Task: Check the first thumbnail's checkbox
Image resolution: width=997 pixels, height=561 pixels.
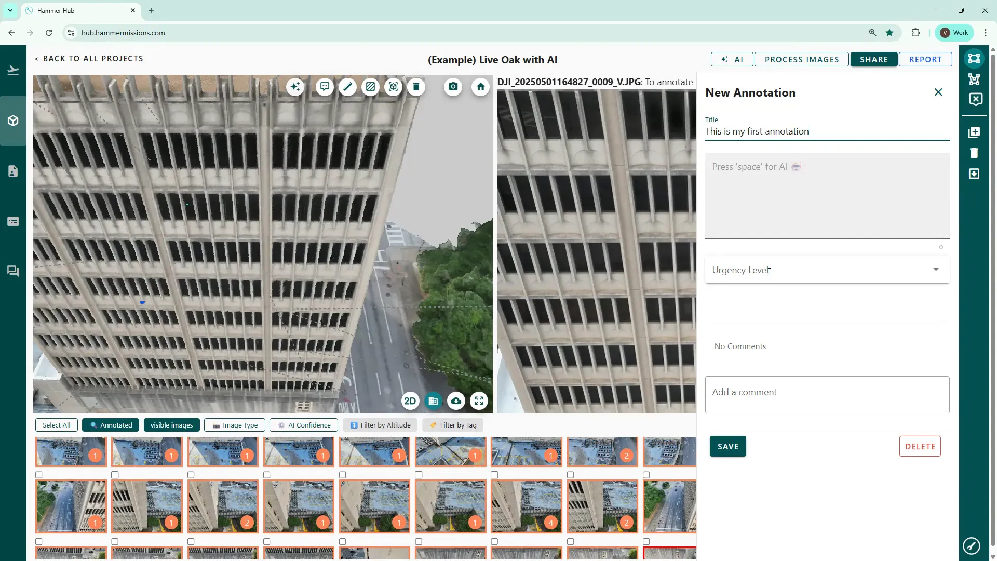Action: [39, 475]
